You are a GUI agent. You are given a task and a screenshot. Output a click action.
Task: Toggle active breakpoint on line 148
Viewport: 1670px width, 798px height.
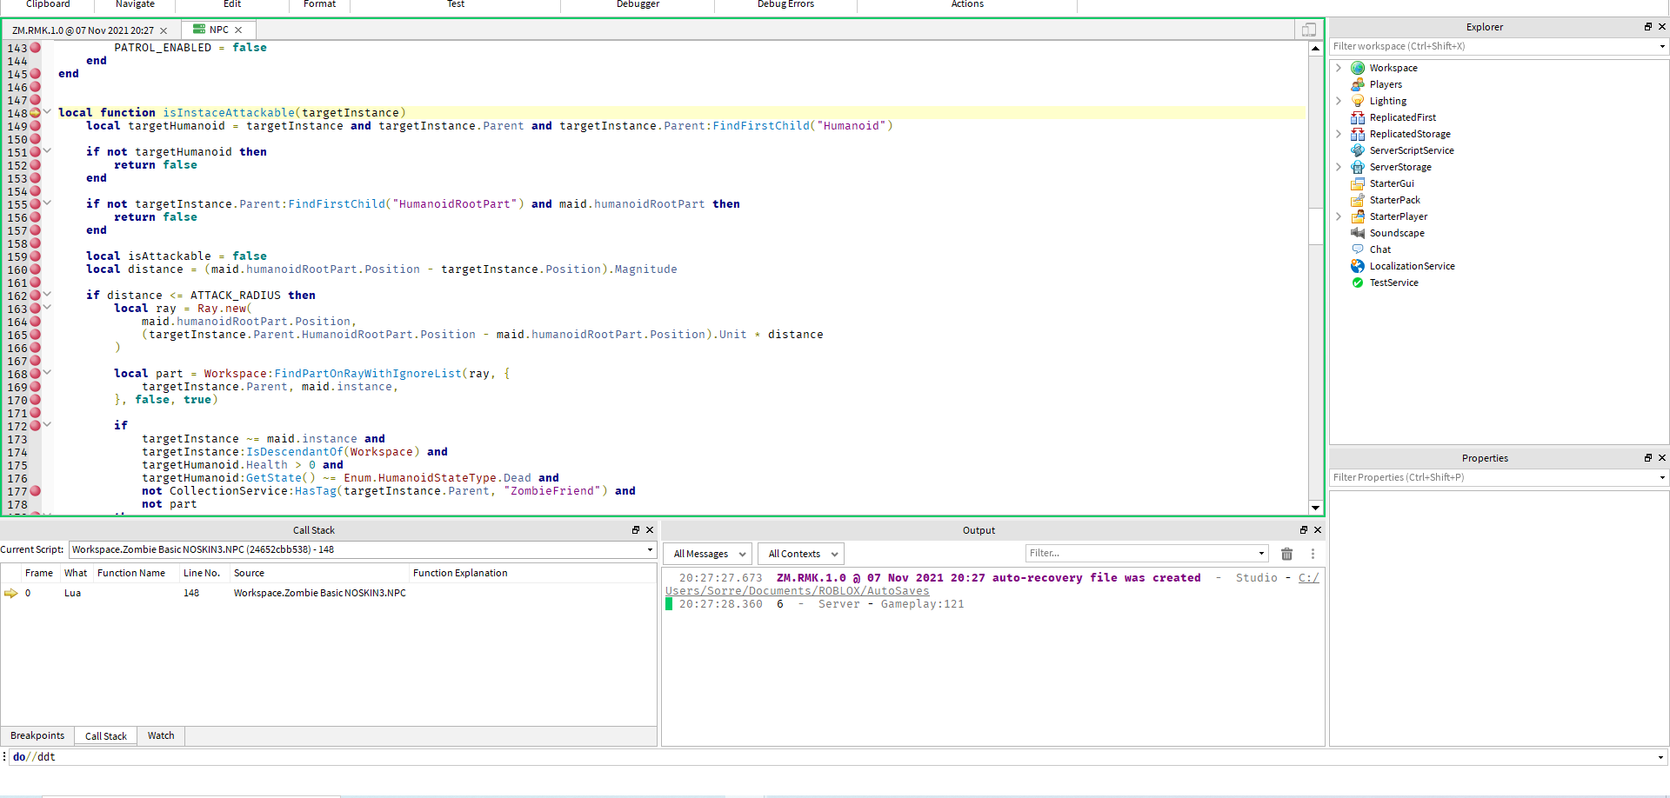(x=36, y=113)
